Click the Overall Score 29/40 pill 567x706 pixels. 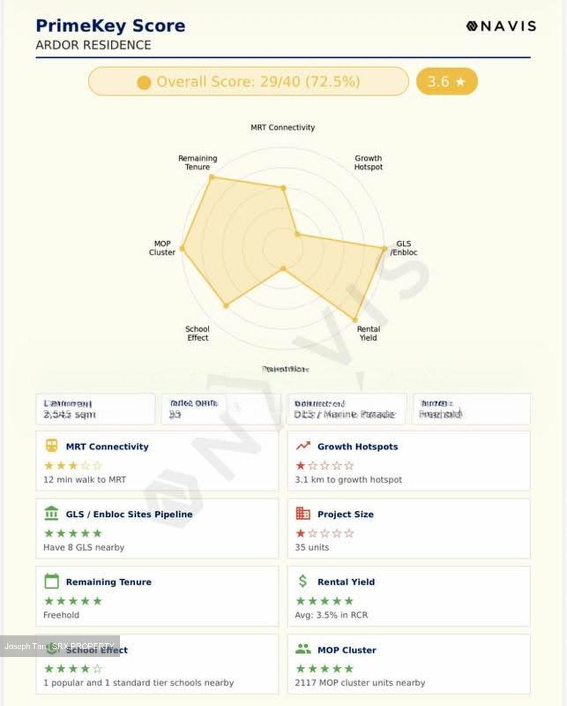[248, 81]
